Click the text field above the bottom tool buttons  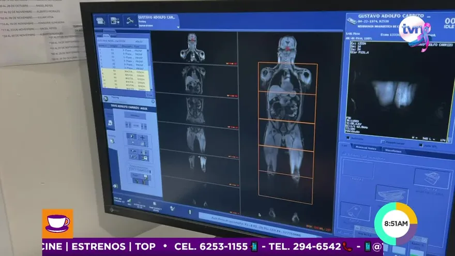tap(140, 169)
